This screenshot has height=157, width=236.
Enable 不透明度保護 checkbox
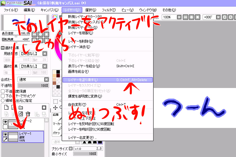(3, 91)
